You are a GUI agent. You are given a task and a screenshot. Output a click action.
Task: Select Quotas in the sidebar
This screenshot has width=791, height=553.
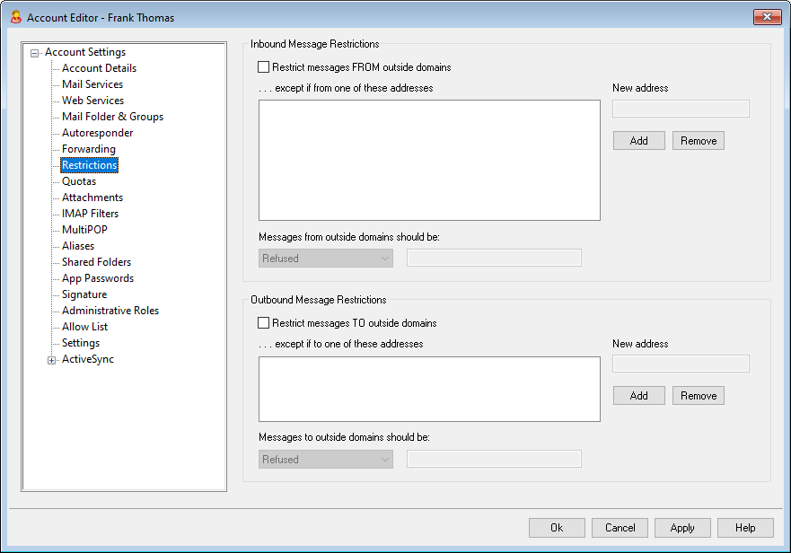coord(79,181)
